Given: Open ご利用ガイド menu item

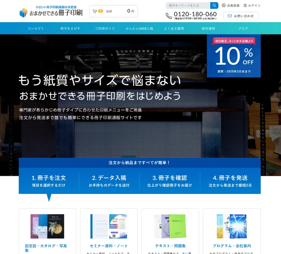Looking at the screenshot, I should tap(105, 29).
